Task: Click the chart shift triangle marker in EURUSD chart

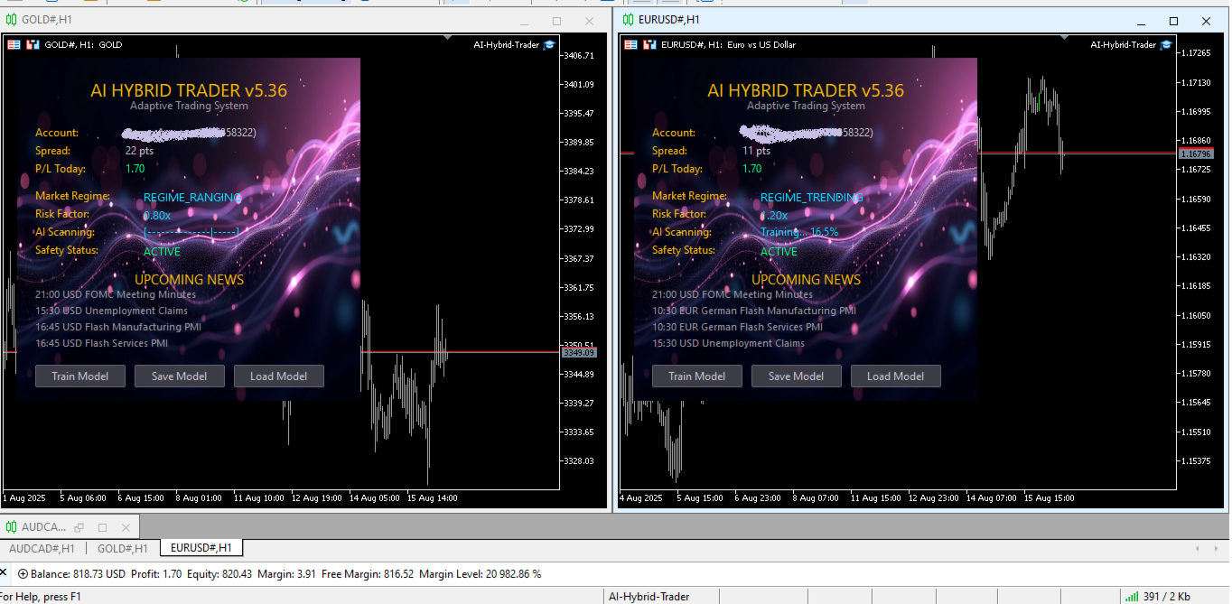Action: pyautogui.click(x=1066, y=38)
